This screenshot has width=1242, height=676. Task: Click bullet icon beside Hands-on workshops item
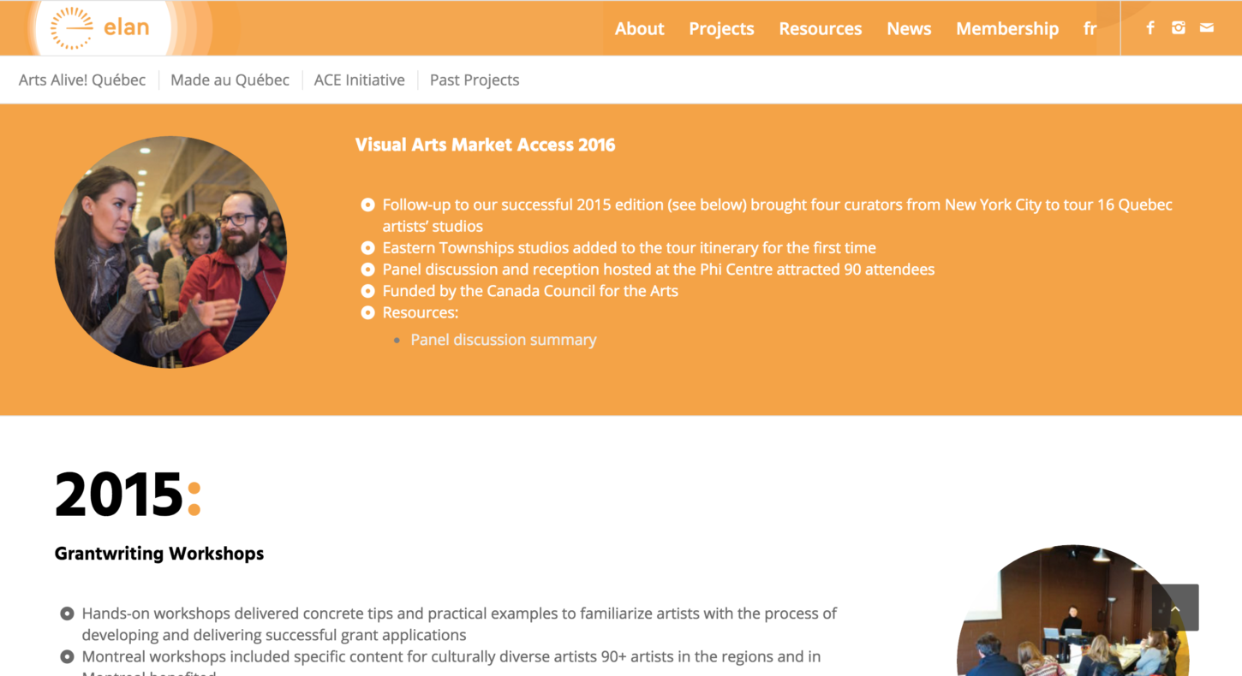[67, 614]
